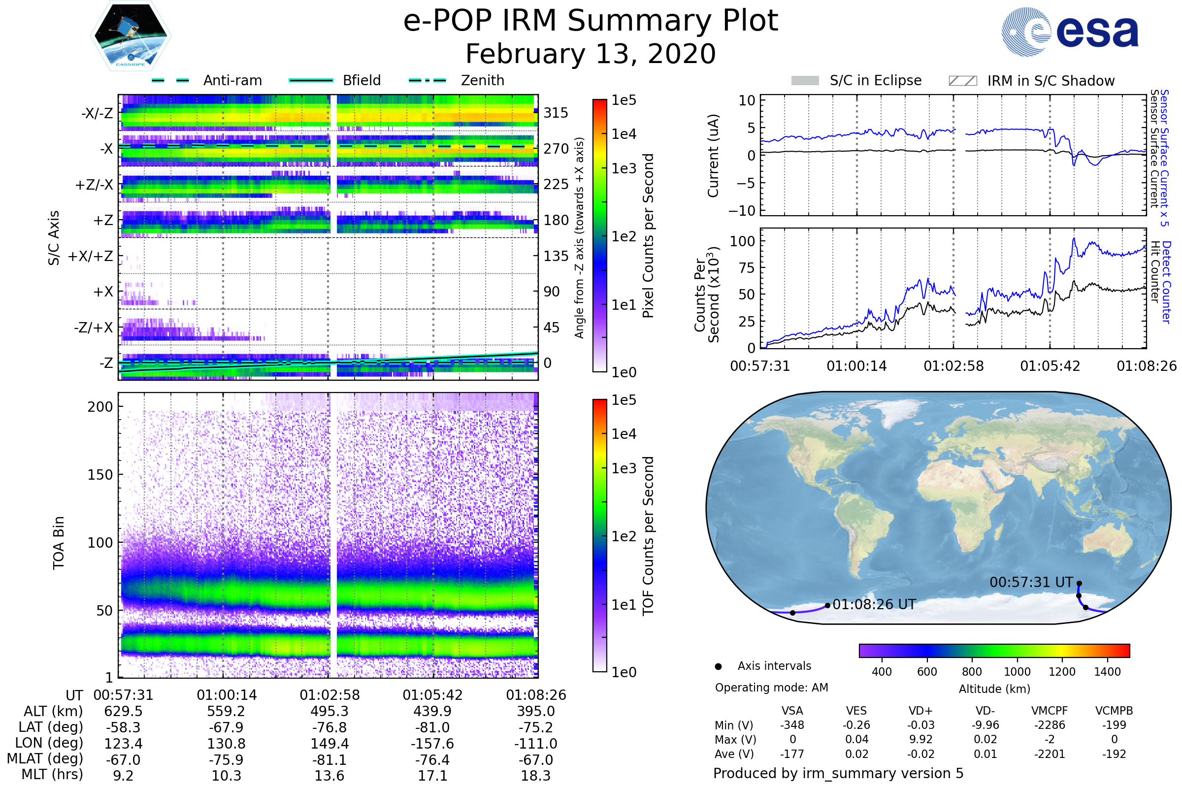Click the Anti-ram dashed line legend marker

click(170, 80)
